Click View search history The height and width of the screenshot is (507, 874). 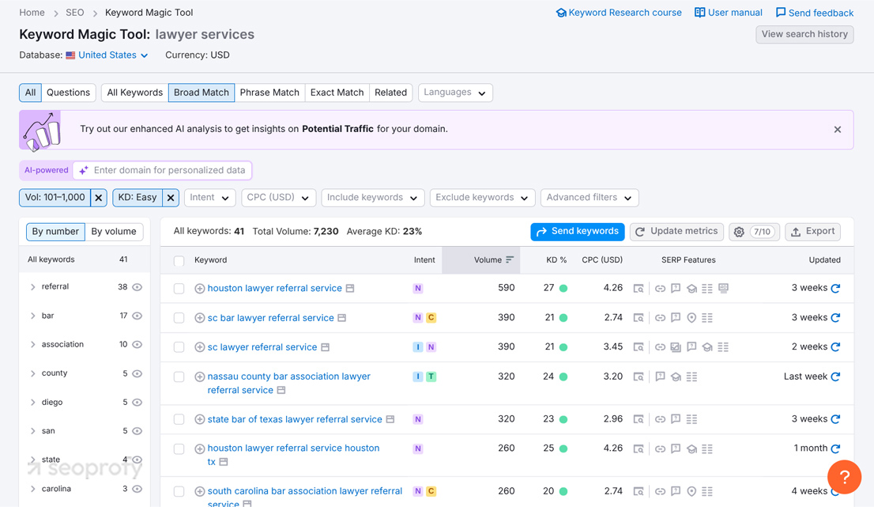point(804,34)
